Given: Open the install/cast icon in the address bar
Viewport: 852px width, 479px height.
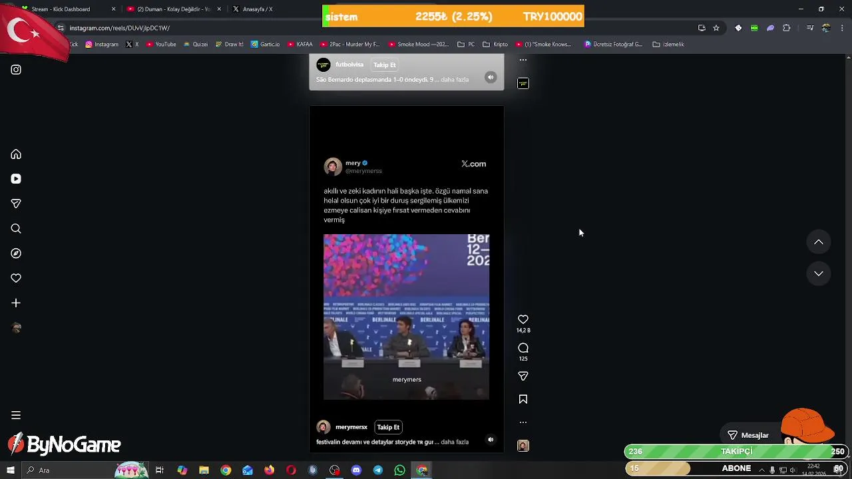Looking at the screenshot, I should [x=702, y=28].
